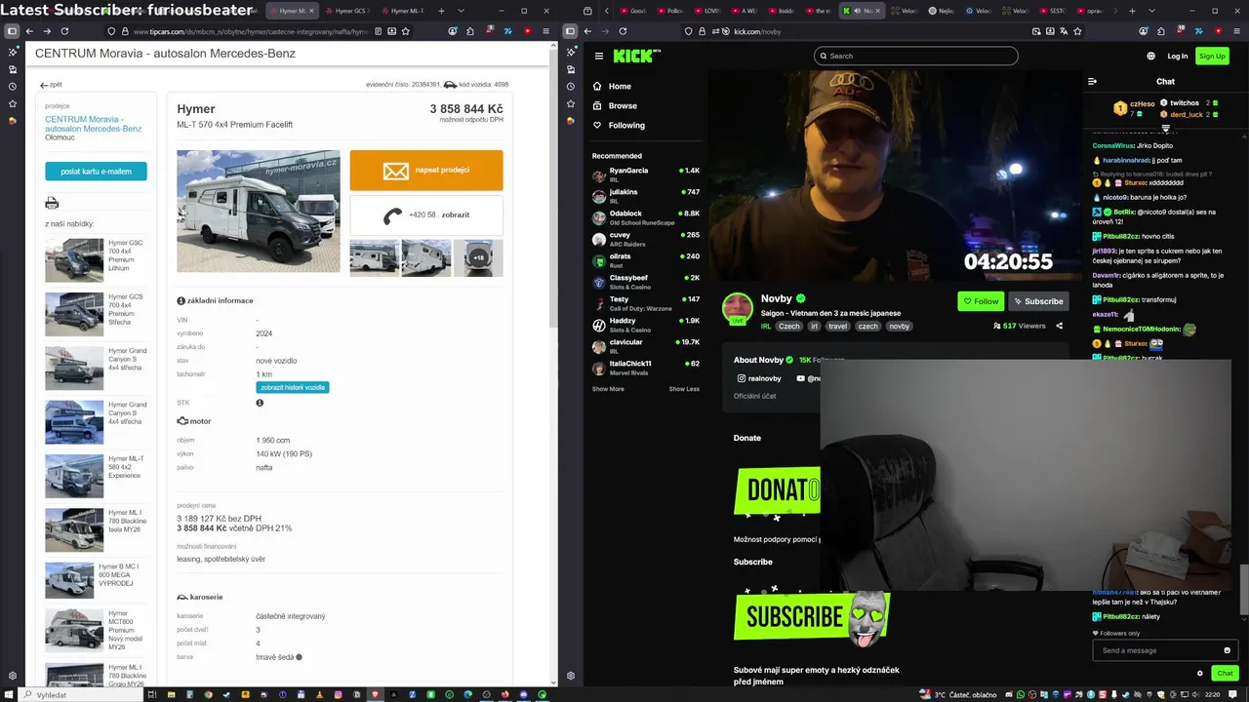Open a new tab in left browser
The image size is (1249, 702).
[x=441, y=11]
